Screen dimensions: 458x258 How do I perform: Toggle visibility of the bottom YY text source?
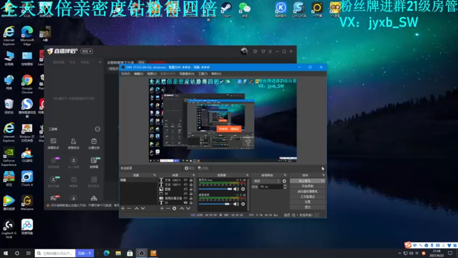click(185, 202)
